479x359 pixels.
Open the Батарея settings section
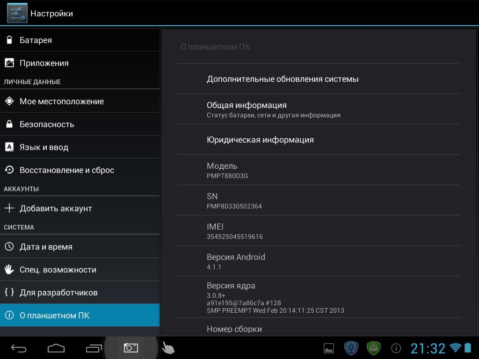[x=80, y=40]
